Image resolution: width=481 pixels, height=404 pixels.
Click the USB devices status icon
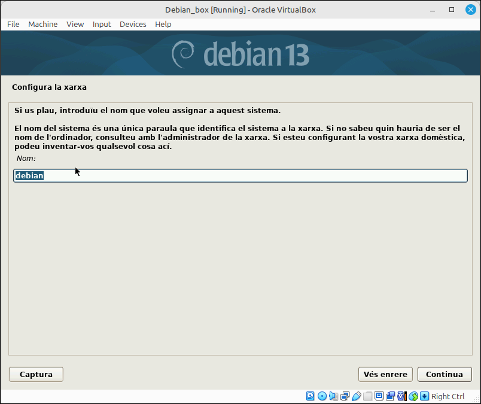tap(356, 396)
